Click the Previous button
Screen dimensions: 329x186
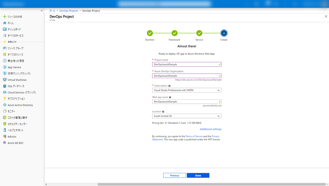tap(174, 175)
